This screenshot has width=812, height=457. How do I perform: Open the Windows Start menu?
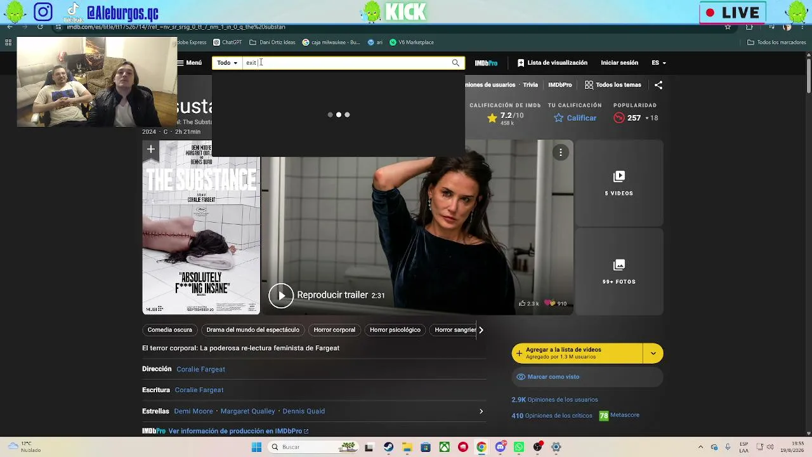(x=256, y=447)
